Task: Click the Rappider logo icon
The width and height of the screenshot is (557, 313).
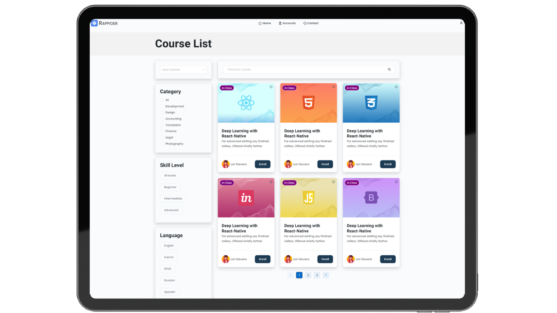Action: click(94, 23)
